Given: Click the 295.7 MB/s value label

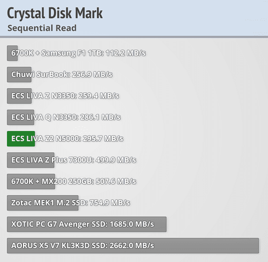Looking at the screenshot, I should 103,138.
